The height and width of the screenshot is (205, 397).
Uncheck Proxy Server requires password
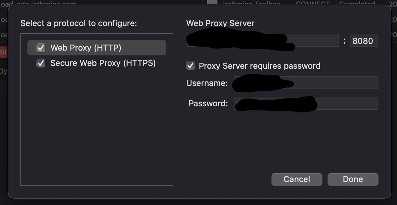coord(190,66)
